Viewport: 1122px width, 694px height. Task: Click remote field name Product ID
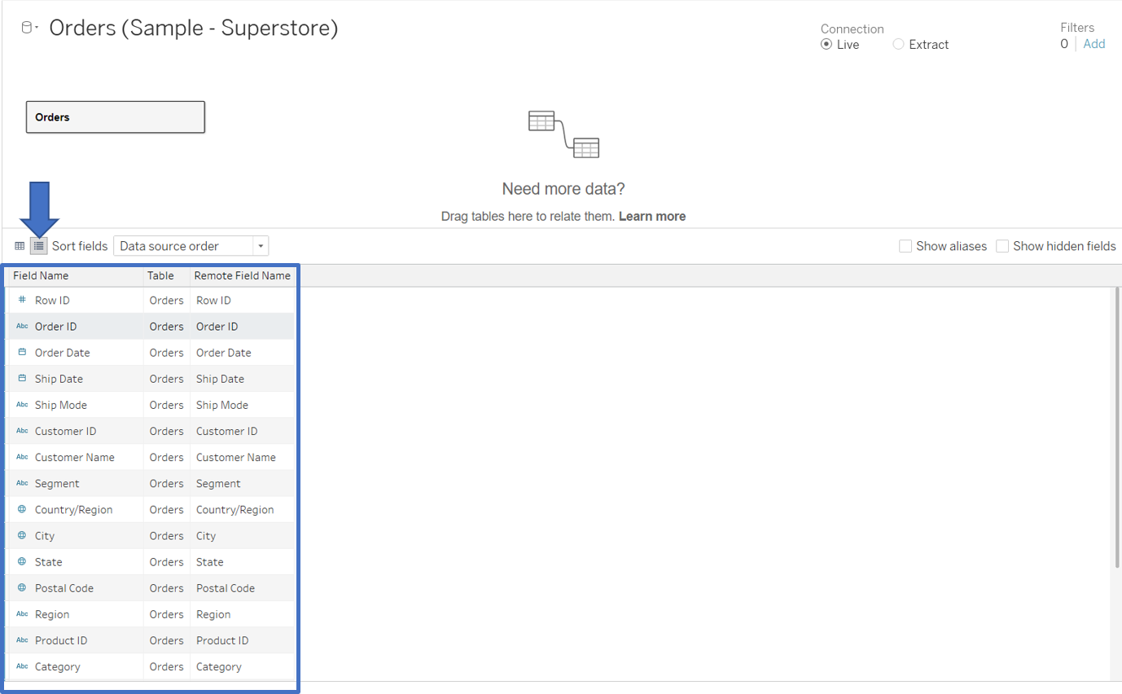[222, 640]
